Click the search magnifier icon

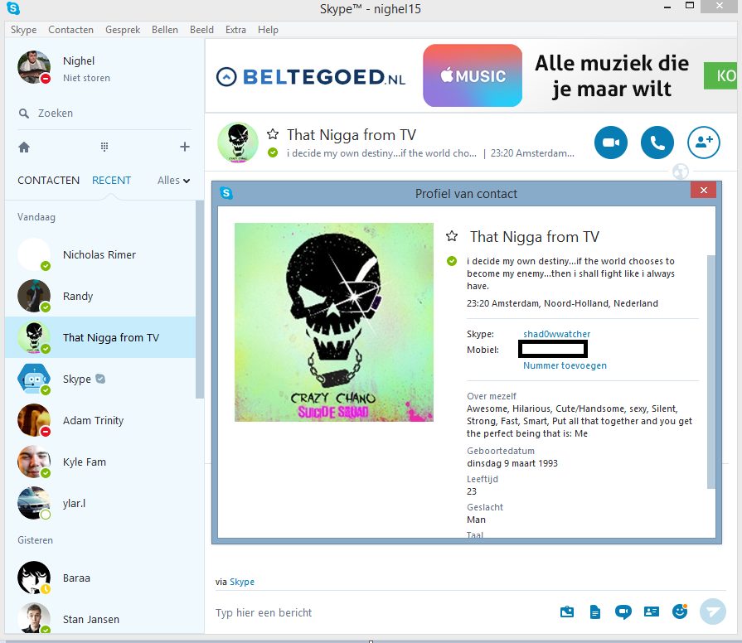pyautogui.click(x=24, y=114)
